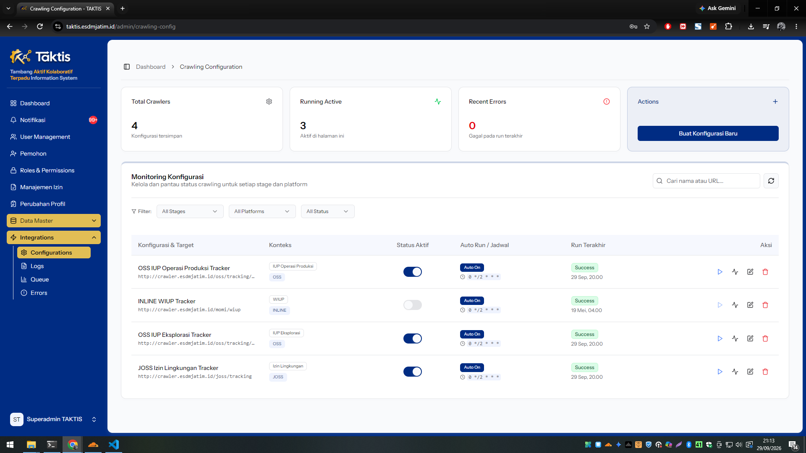
Task: Reload the browser page
Action: click(x=40, y=26)
